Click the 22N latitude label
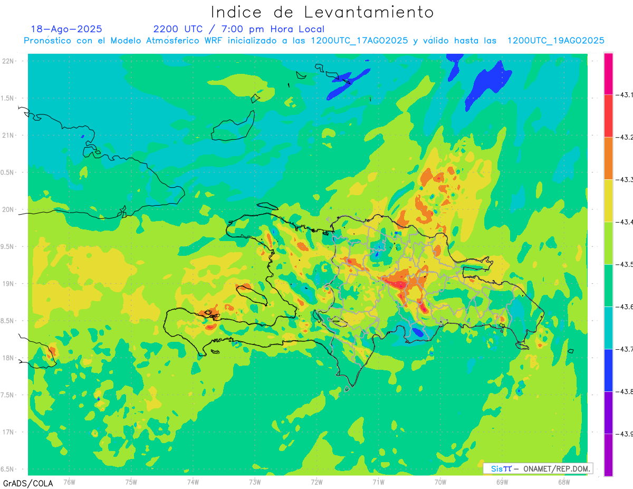 pos(8,61)
